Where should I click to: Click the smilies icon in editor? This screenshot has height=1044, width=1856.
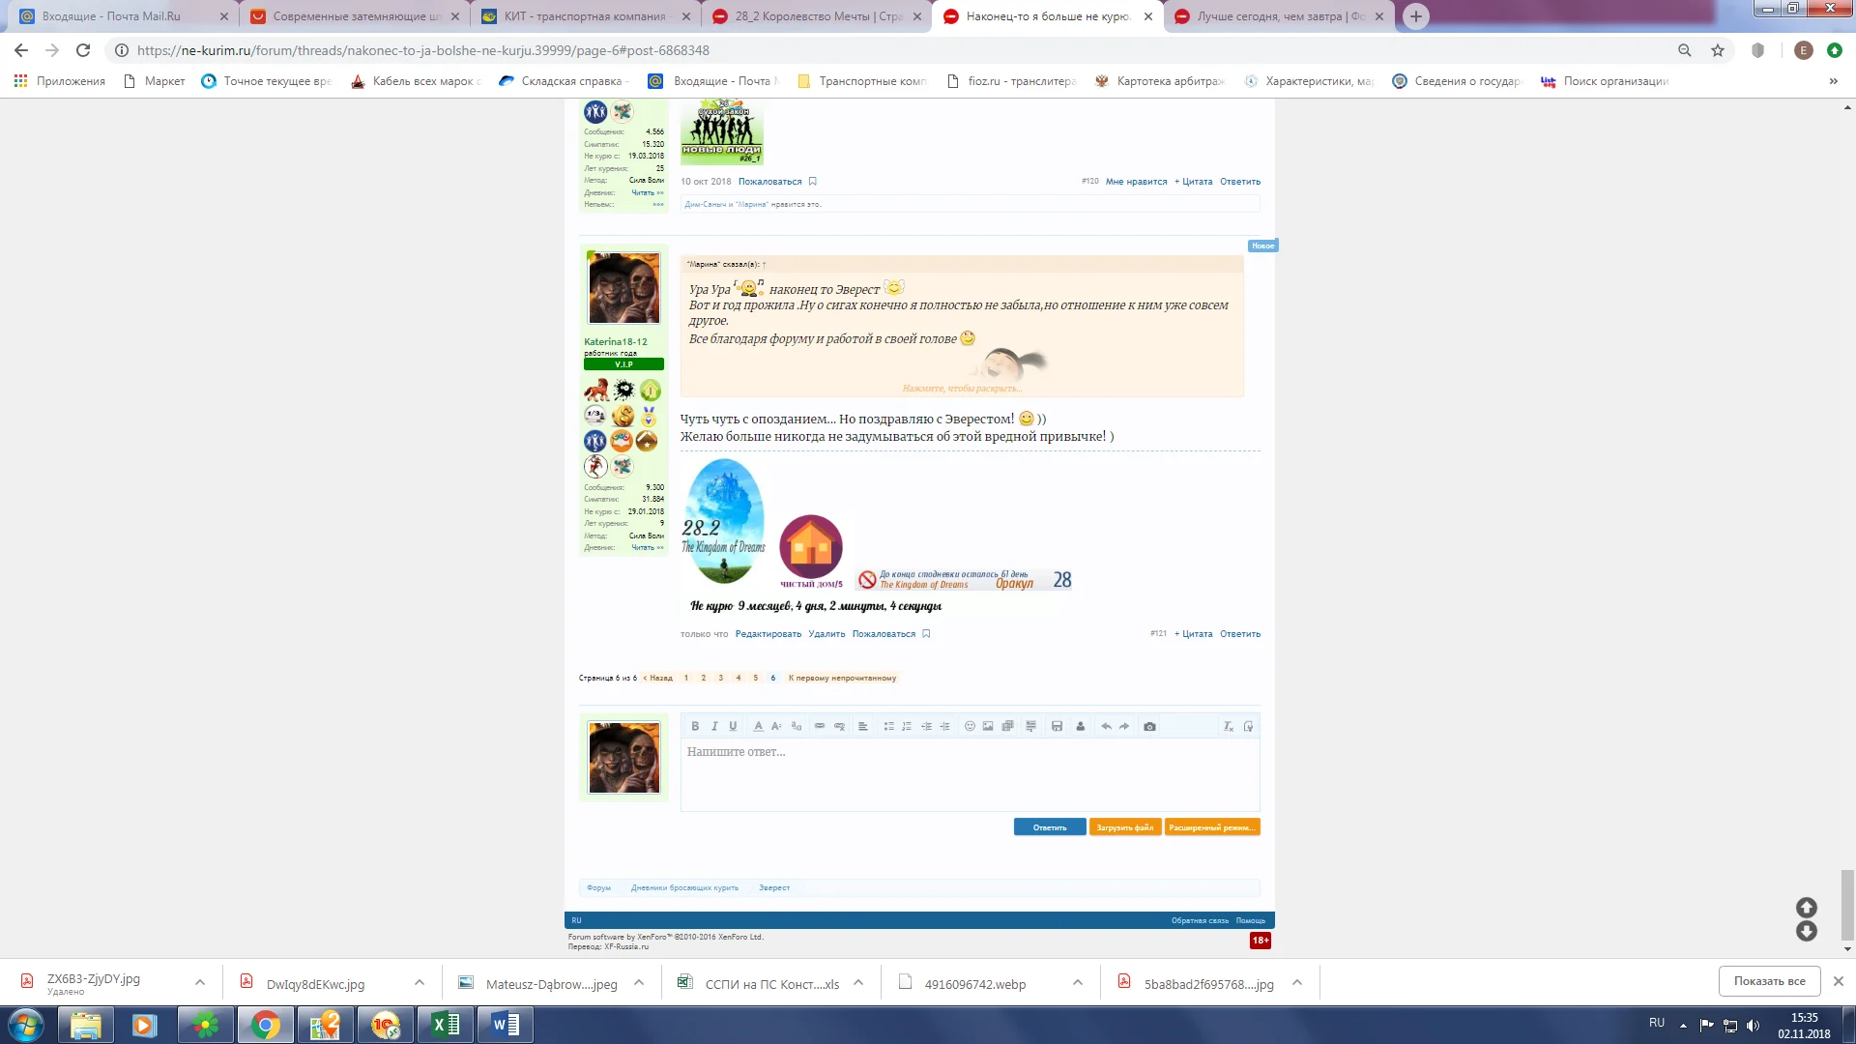point(970,727)
